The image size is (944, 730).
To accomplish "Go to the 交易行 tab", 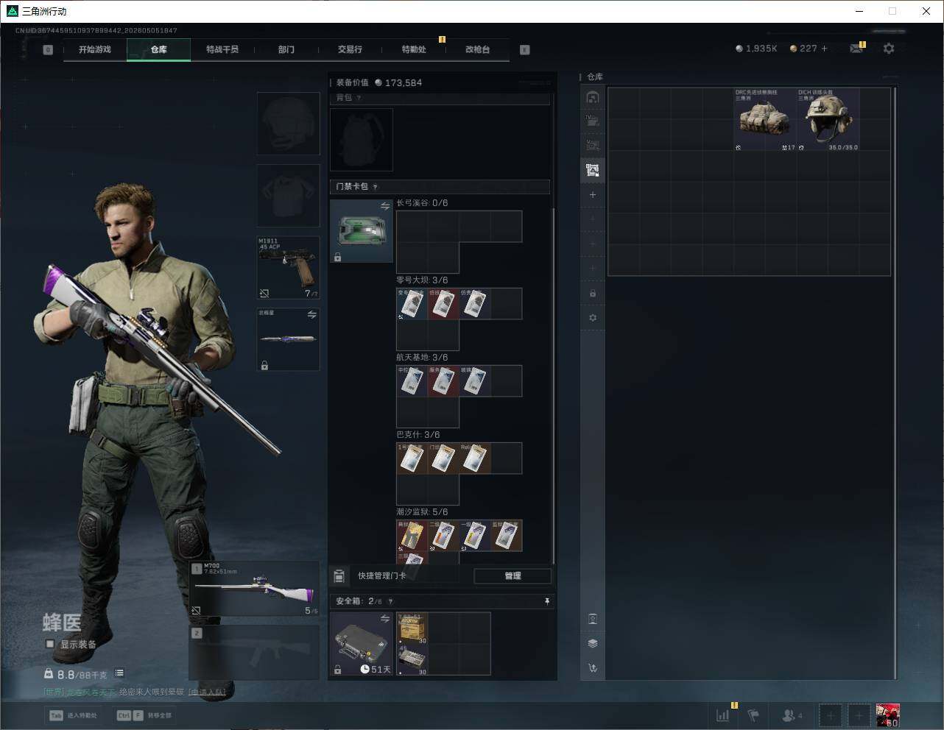I will click(x=350, y=49).
